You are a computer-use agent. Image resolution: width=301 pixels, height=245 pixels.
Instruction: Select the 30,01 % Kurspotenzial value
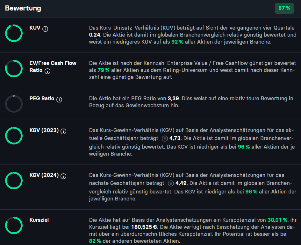click(277, 220)
